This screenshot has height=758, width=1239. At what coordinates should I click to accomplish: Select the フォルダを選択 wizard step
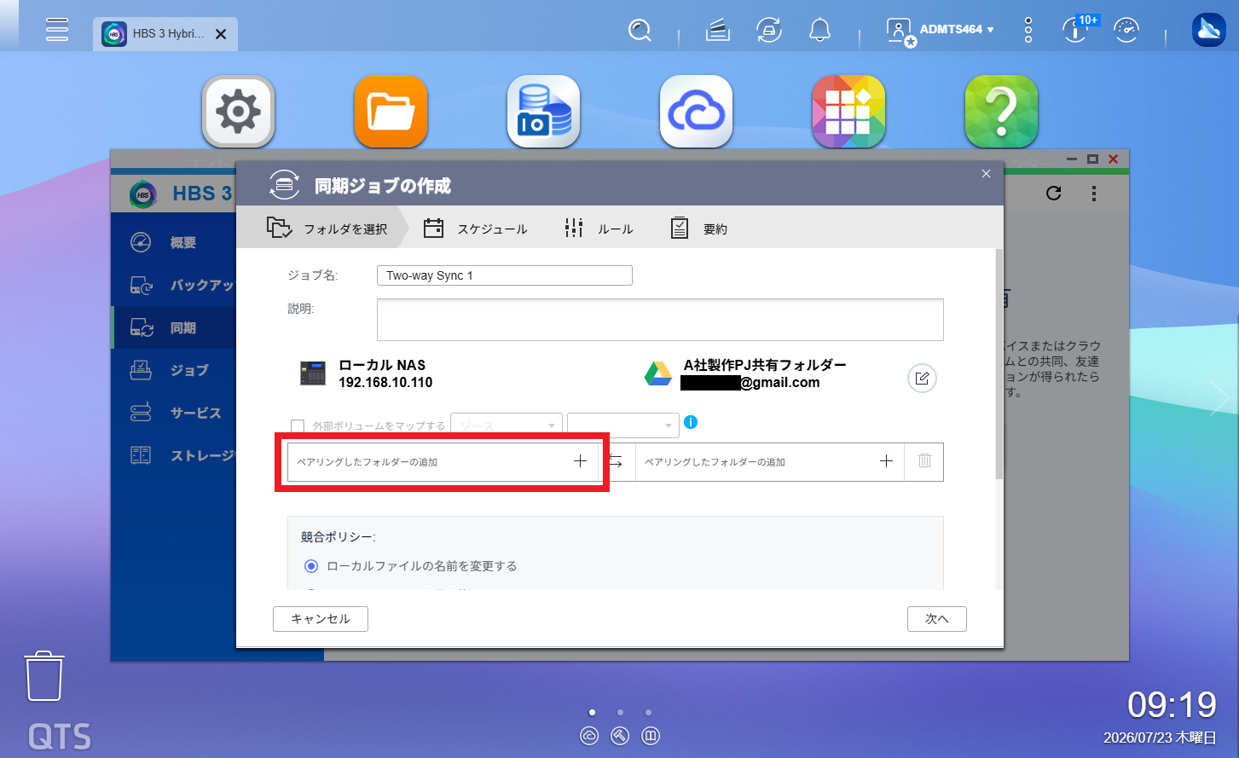coord(327,229)
